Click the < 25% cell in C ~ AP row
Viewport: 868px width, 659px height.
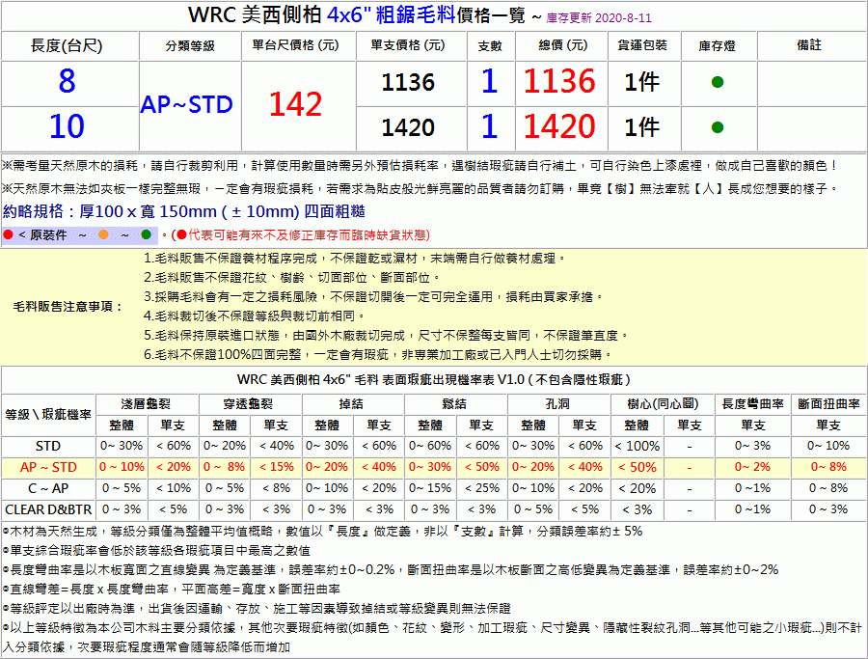(483, 488)
